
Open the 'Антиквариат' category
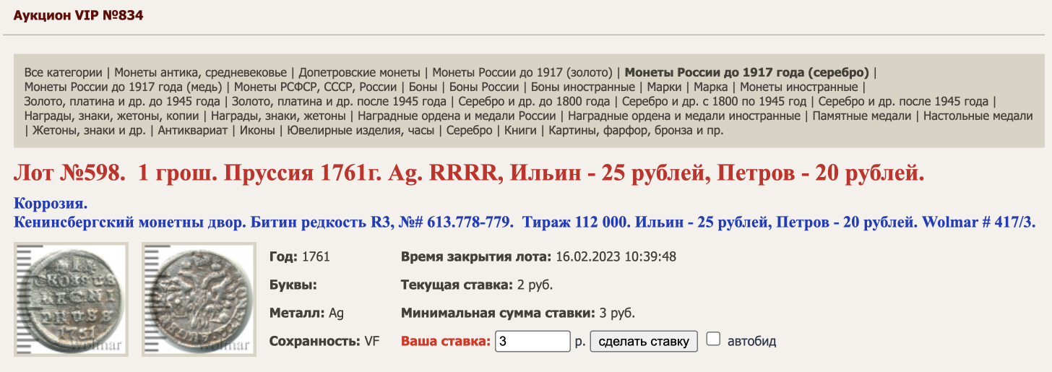(x=191, y=131)
